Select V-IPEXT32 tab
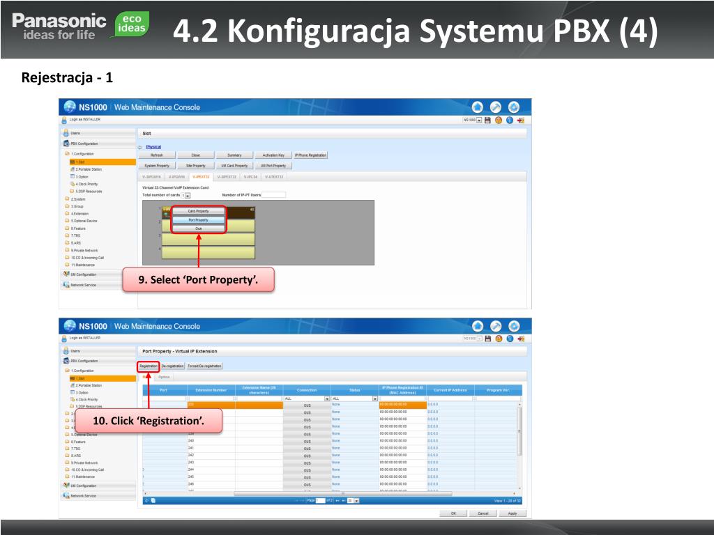This screenshot has height=535, width=714. 201,177
